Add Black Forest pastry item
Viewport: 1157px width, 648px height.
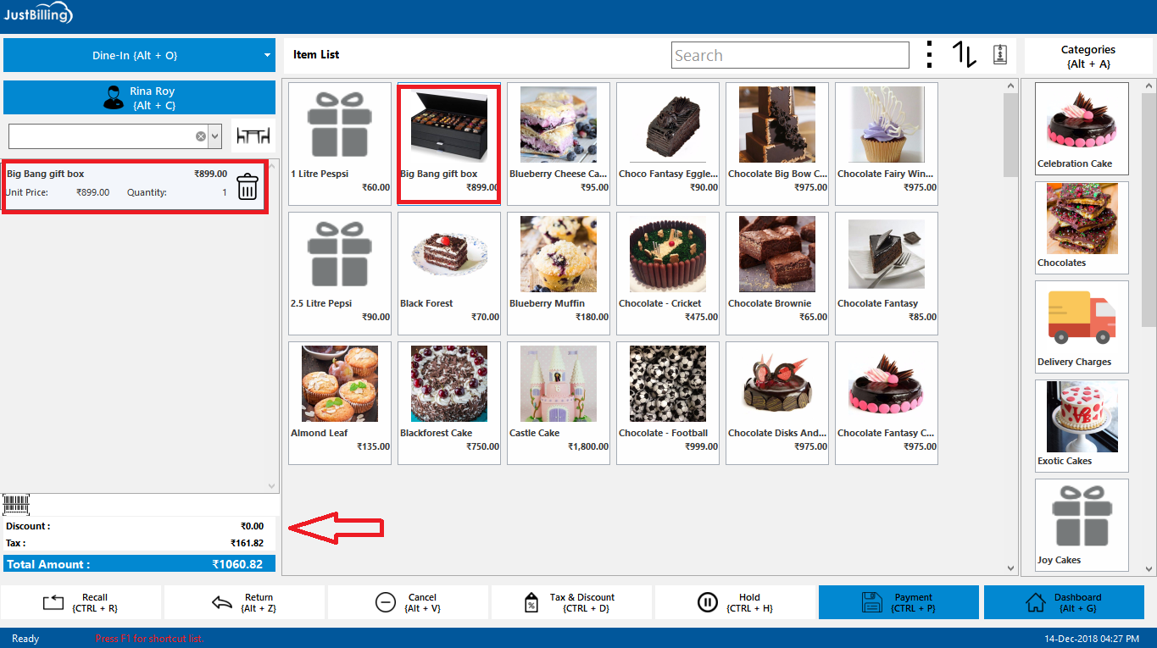(x=449, y=274)
